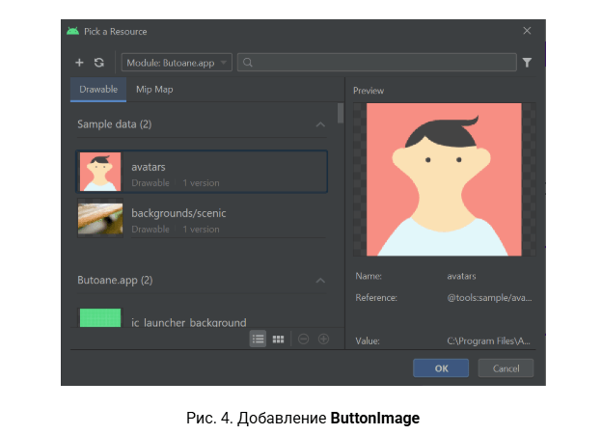Image resolution: width=602 pixels, height=435 pixels.
Task: Refresh the resource list
Action: click(99, 63)
